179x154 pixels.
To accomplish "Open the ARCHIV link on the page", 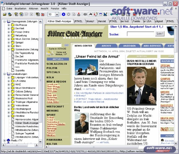I will [106, 46].
